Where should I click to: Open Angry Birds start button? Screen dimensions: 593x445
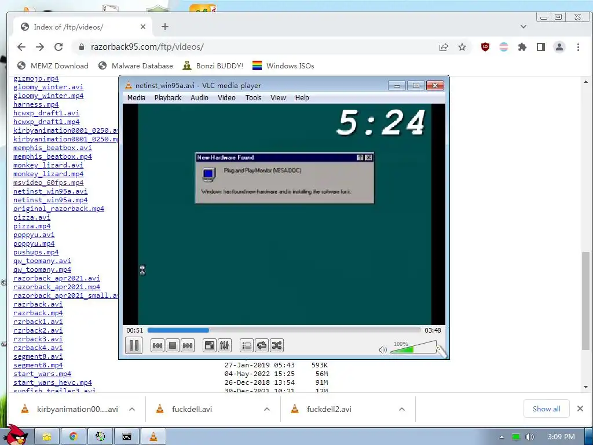pyautogui.click(x=17, y=435)
